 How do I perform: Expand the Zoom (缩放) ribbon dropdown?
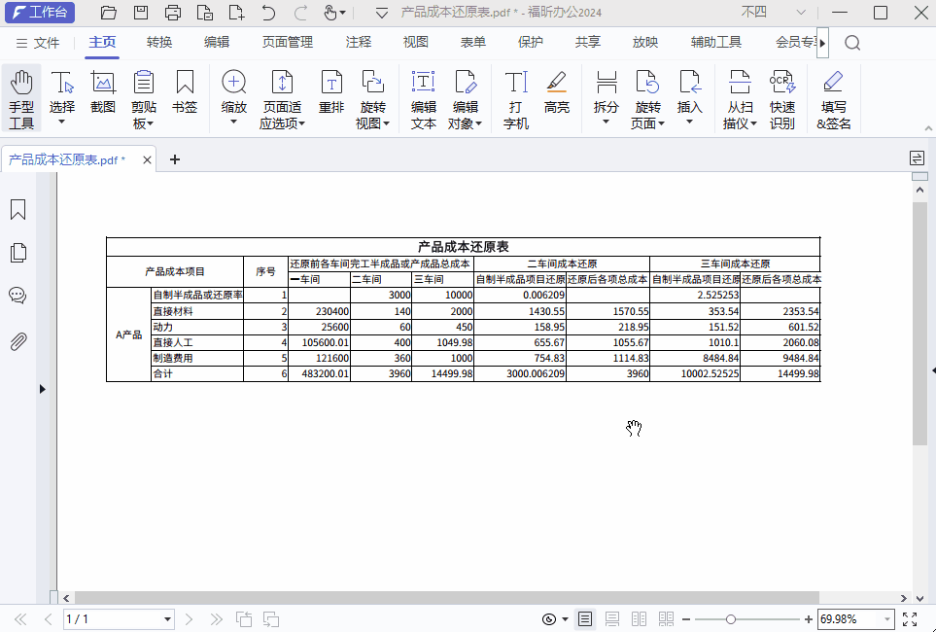pyautogui.click(x=234, y=122)
